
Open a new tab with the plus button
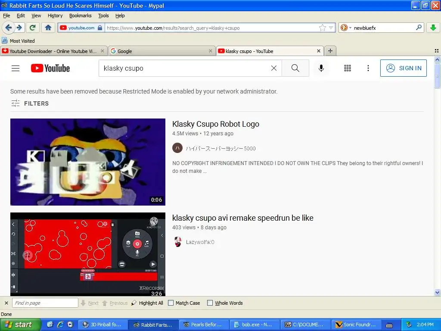(330, 51)
